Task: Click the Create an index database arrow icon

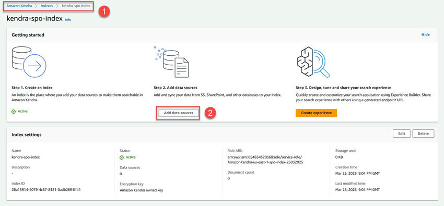Action: point(29,62)
